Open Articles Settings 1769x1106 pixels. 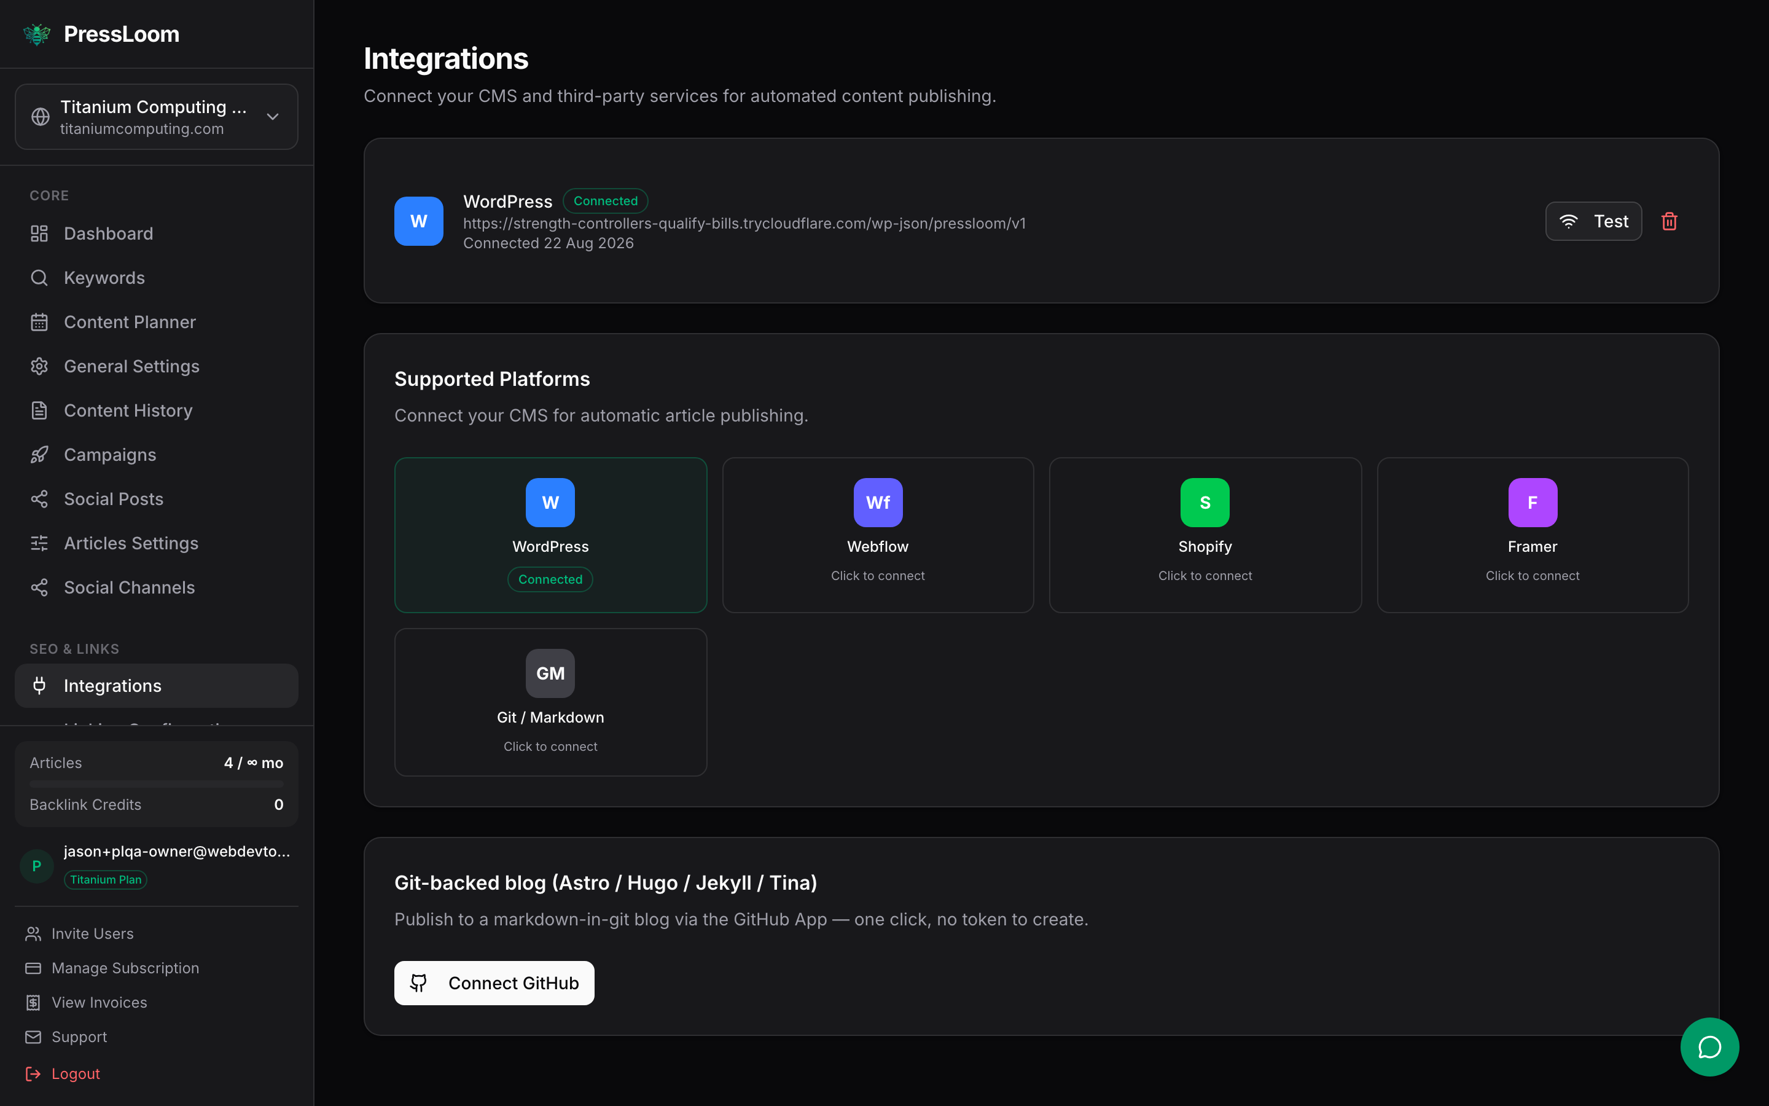[x=157, y=544]
